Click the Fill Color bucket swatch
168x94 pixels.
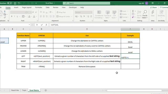coord(29,16)
